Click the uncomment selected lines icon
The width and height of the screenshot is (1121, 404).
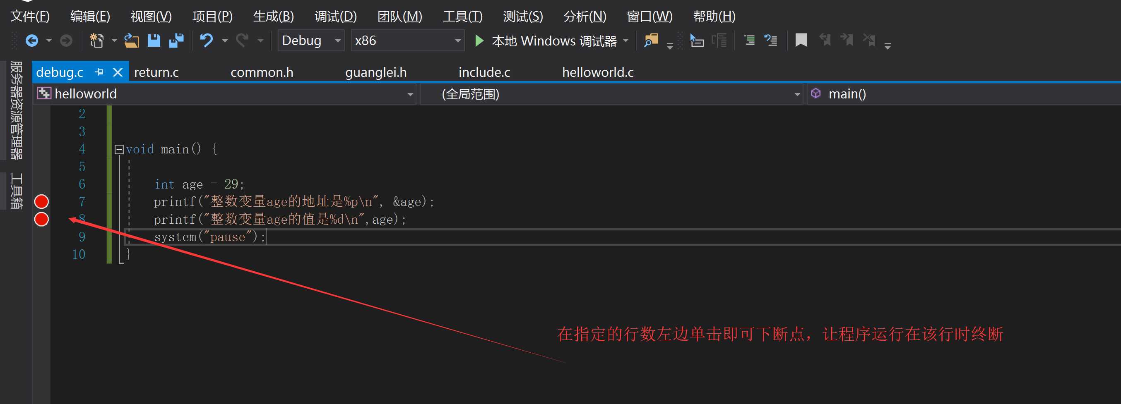(771, 41)
